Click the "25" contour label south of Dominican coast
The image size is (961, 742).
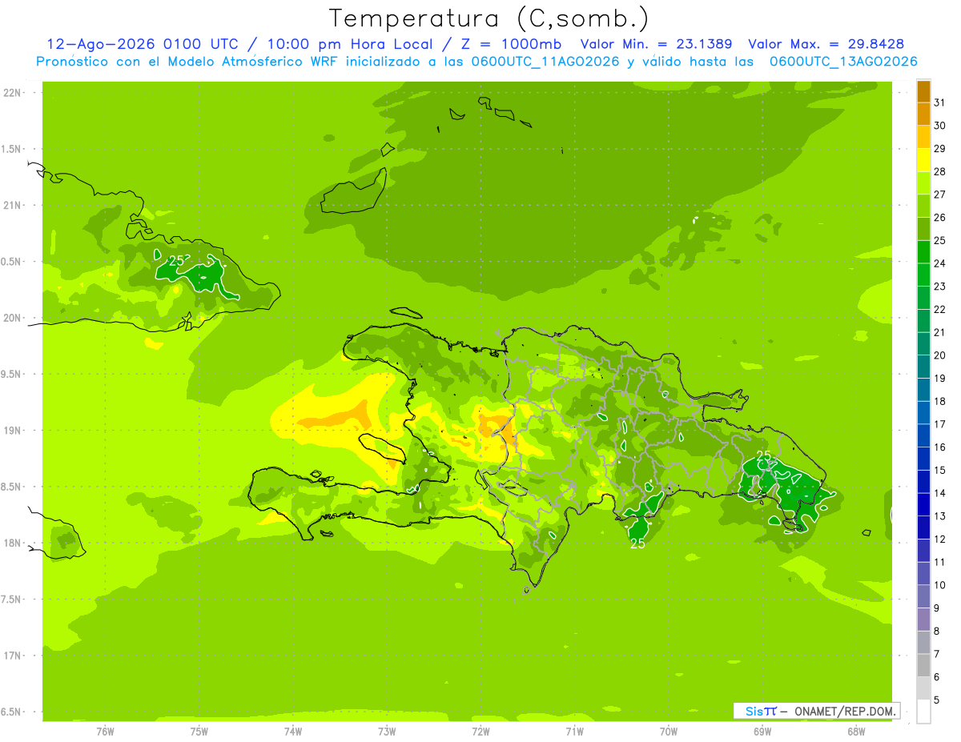pos(637,544)
